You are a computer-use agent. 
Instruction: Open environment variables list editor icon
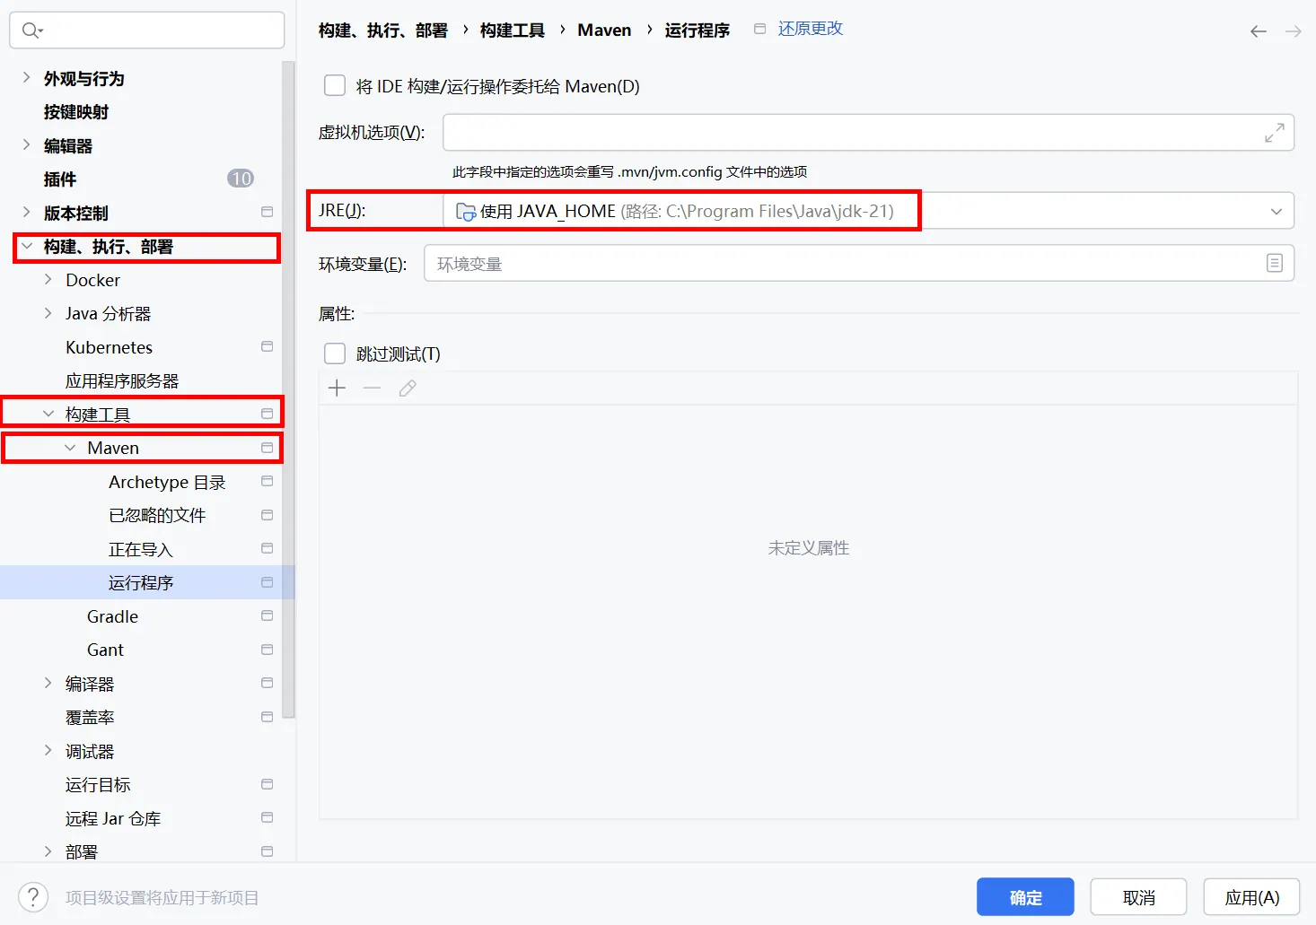coord(1274,264)
